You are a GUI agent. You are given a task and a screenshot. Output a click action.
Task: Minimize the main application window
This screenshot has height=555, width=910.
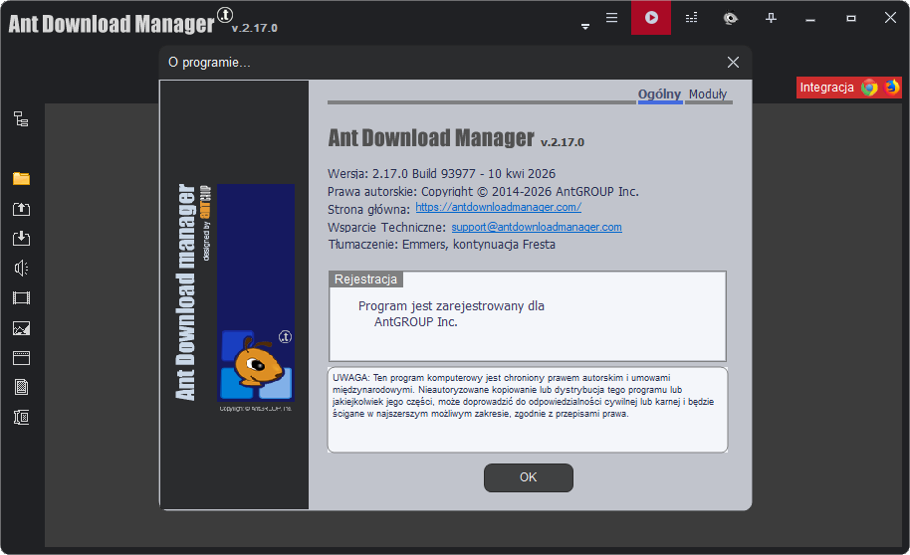810,19
